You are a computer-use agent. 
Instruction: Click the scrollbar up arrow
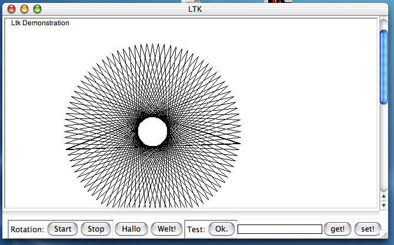pyautogui.click(x=384, y=195)
